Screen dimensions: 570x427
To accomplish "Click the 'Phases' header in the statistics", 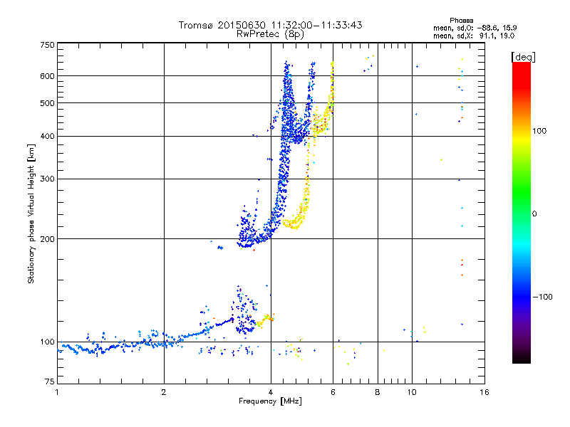I will tap(461, 21).
